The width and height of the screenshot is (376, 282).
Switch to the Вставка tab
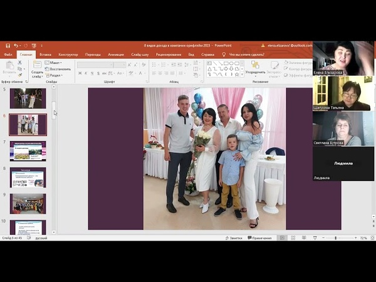point(45,55)
